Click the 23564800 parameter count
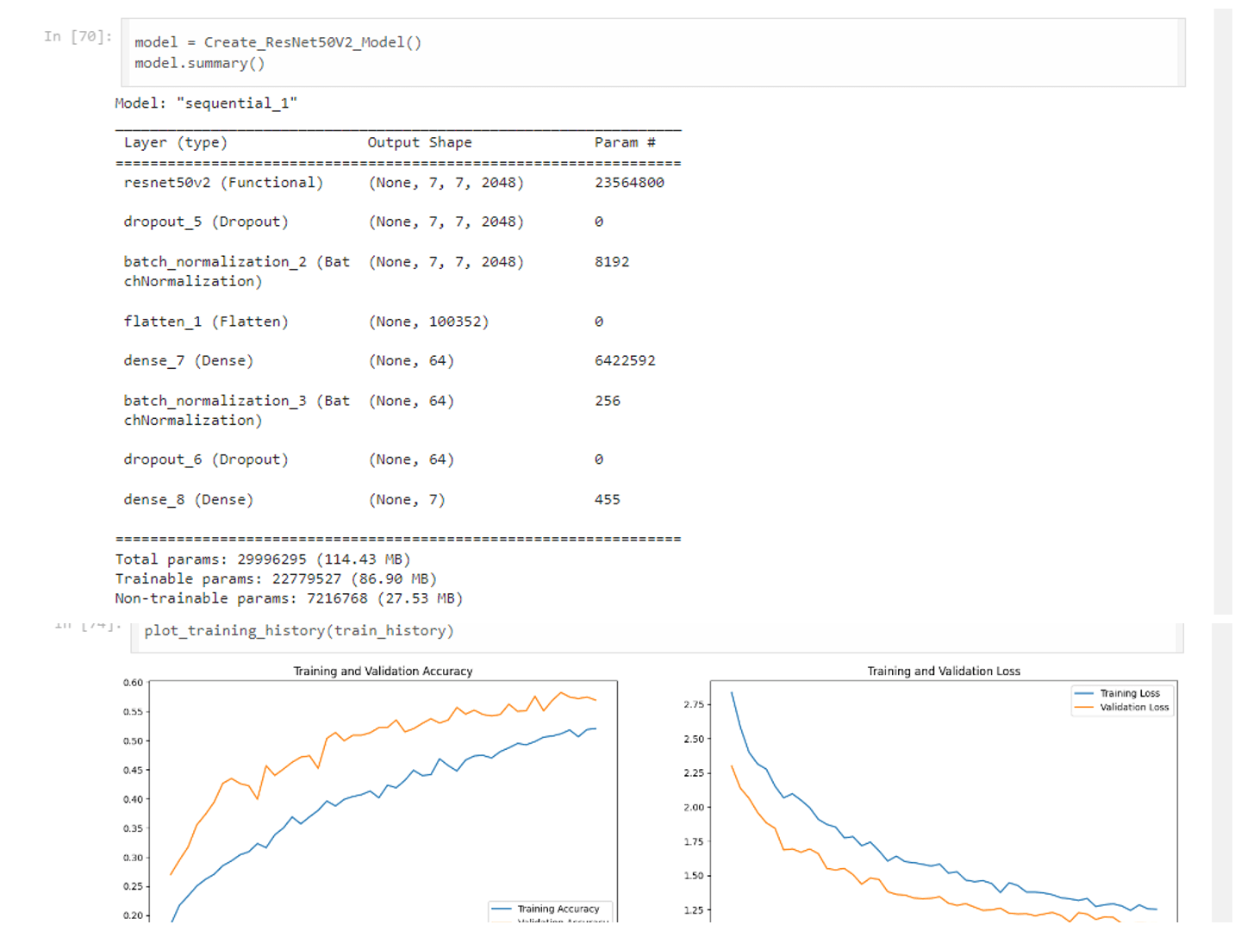Viewport: 1241px width, 931px height. (629, 183)
